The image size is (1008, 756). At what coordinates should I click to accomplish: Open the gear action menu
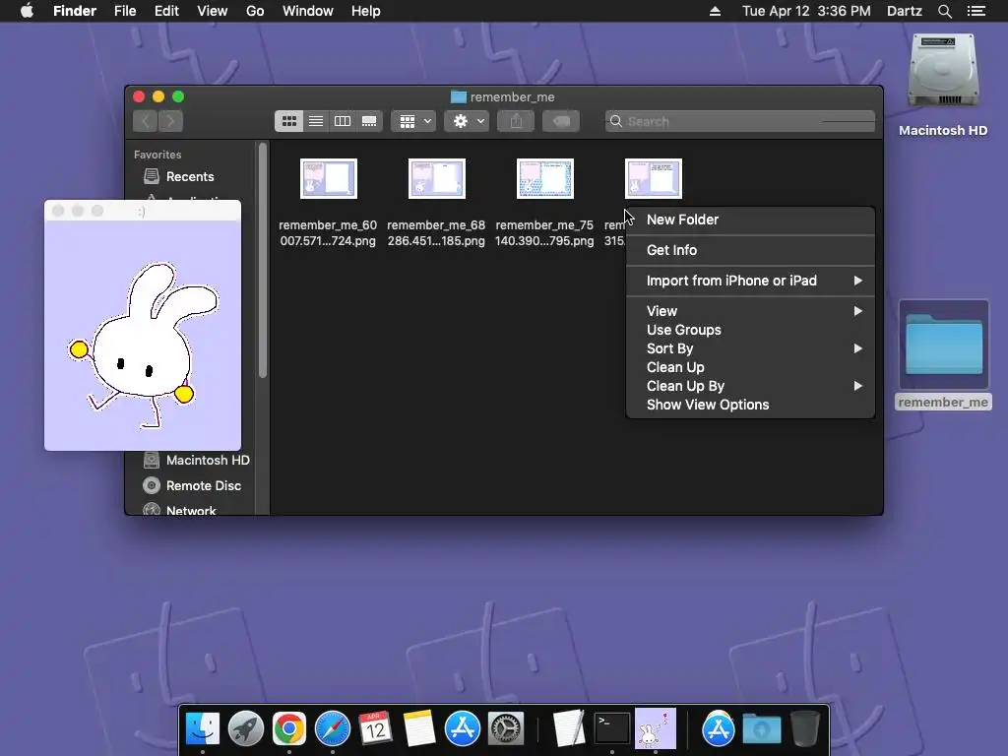pos(467,121)
